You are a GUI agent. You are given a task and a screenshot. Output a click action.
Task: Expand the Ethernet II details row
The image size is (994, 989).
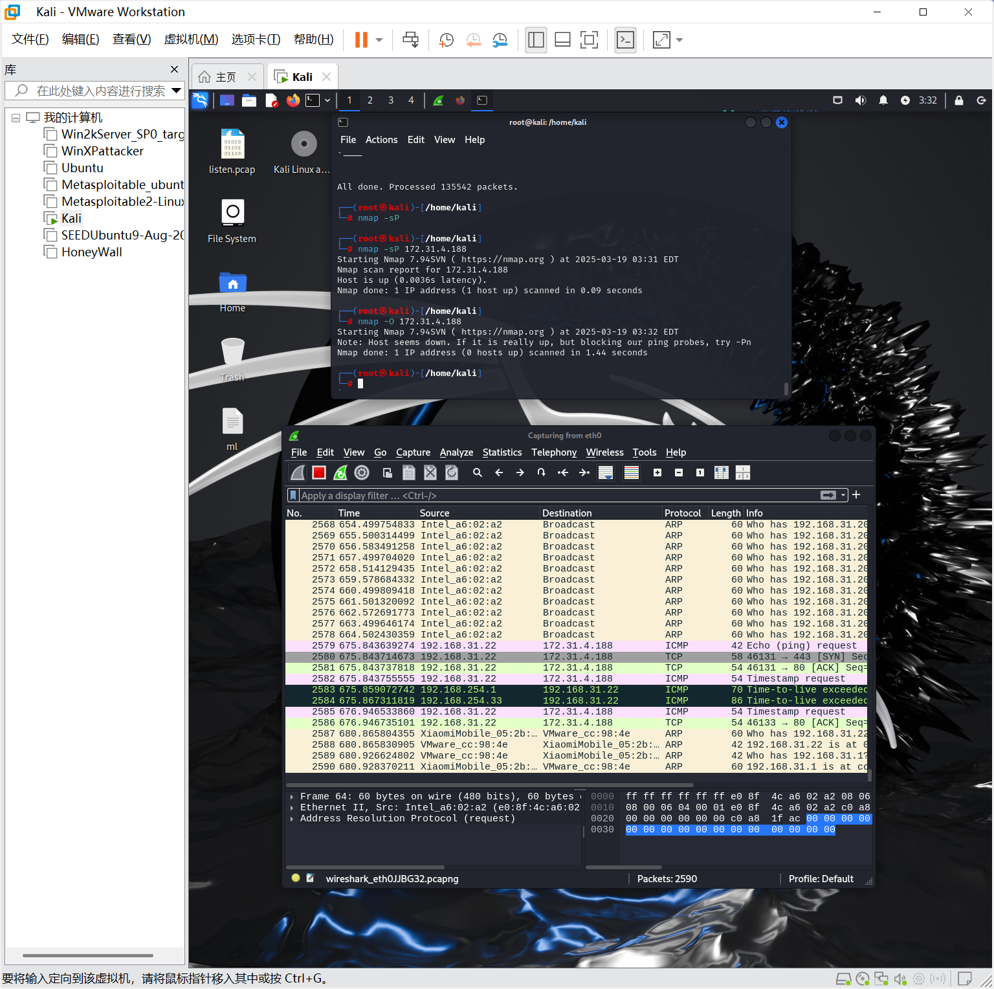click(292, 808)
